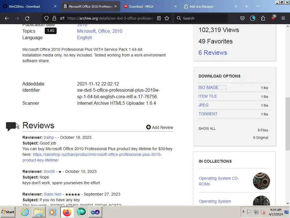Open the Operating System collection link
The image size is (290, 218).
coord(215,201)
